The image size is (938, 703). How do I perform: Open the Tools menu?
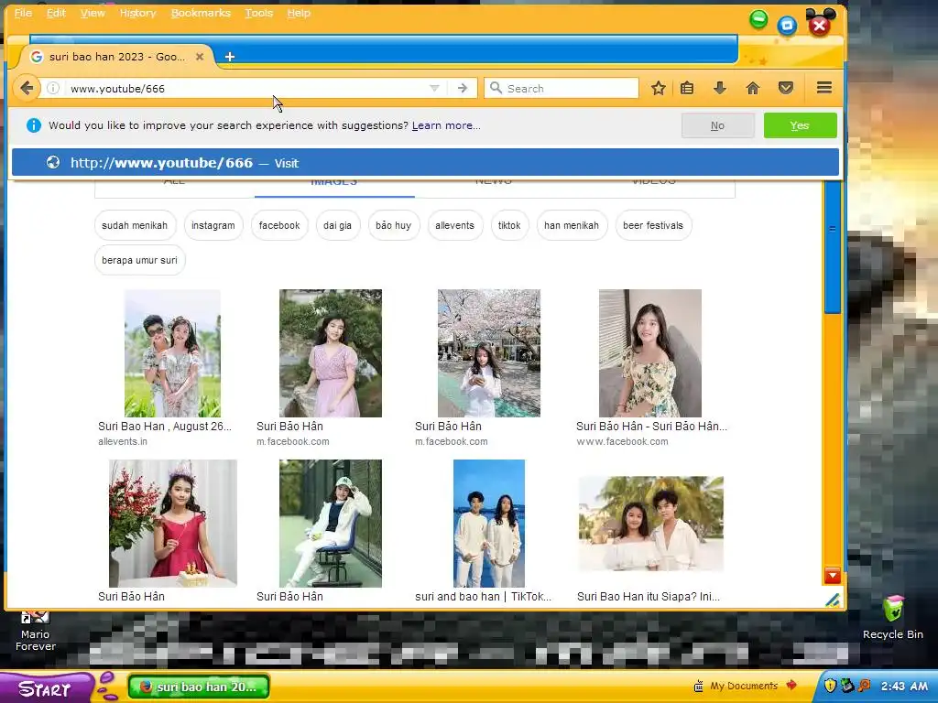[x=259, y=13]
